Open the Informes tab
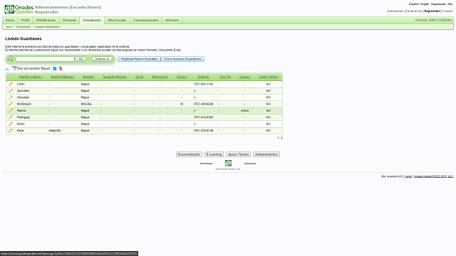 click(x=172, y=21)
